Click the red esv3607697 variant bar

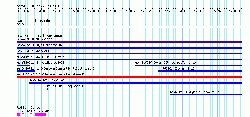(x=129, y=77)
